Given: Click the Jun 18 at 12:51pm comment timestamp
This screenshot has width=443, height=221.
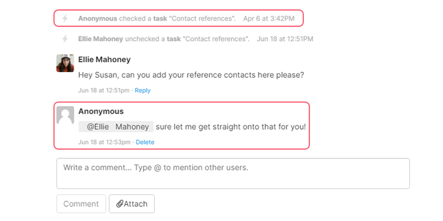Looking at the screenshot, I should point(104,91).
